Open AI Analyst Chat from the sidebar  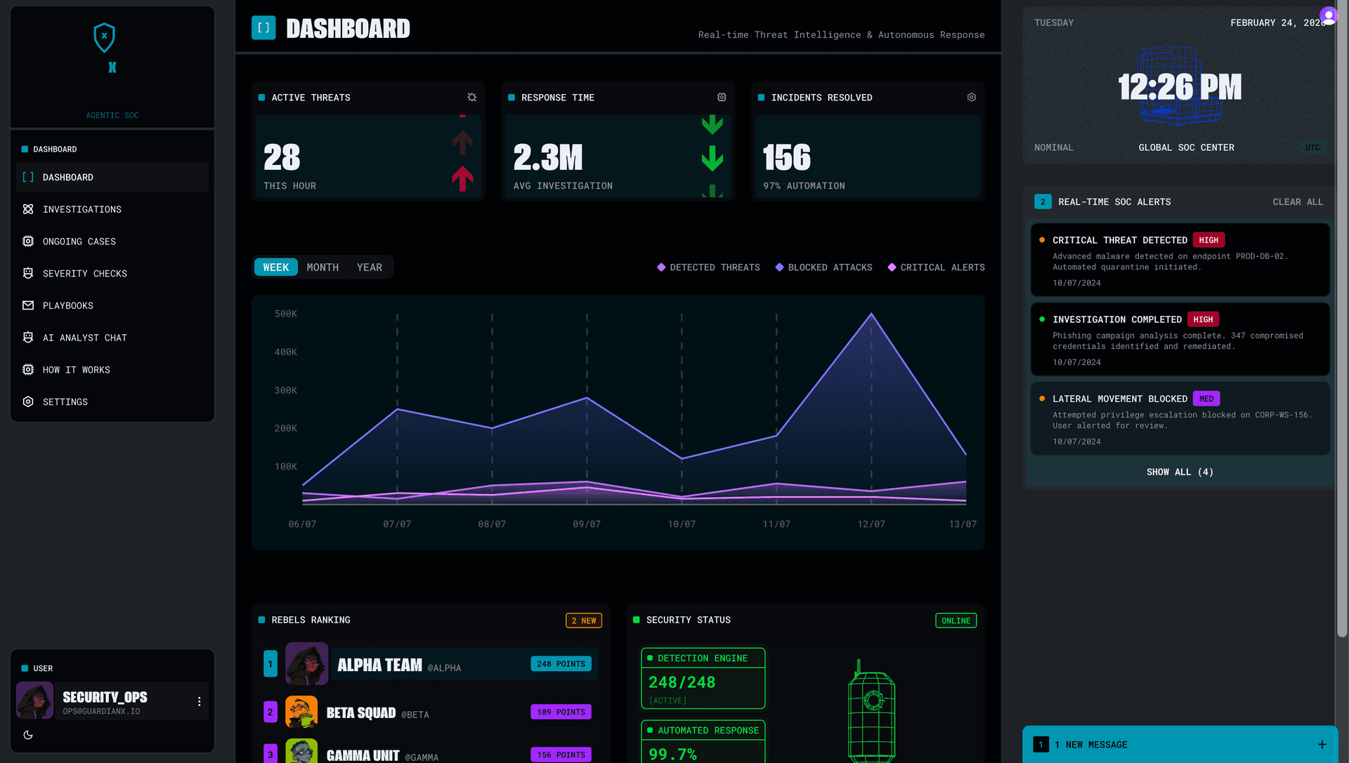pos(86,338)
